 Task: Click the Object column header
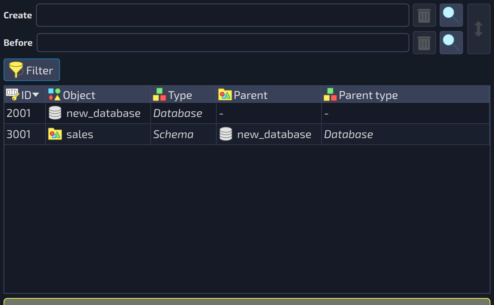(98, 95)
